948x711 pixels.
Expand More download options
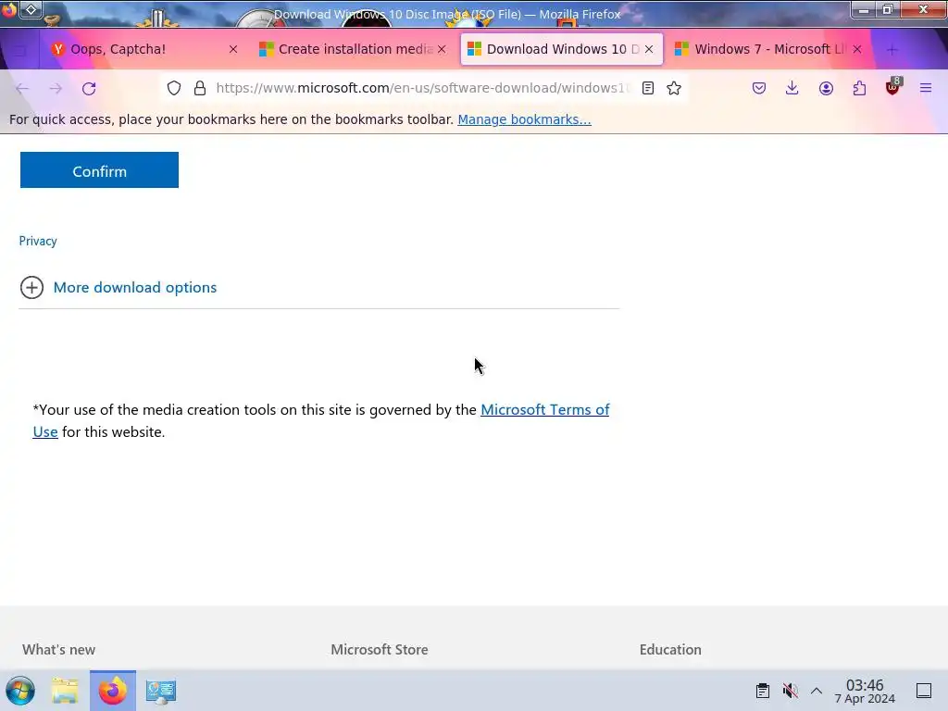pyautogui.click(x=135, y=287)
